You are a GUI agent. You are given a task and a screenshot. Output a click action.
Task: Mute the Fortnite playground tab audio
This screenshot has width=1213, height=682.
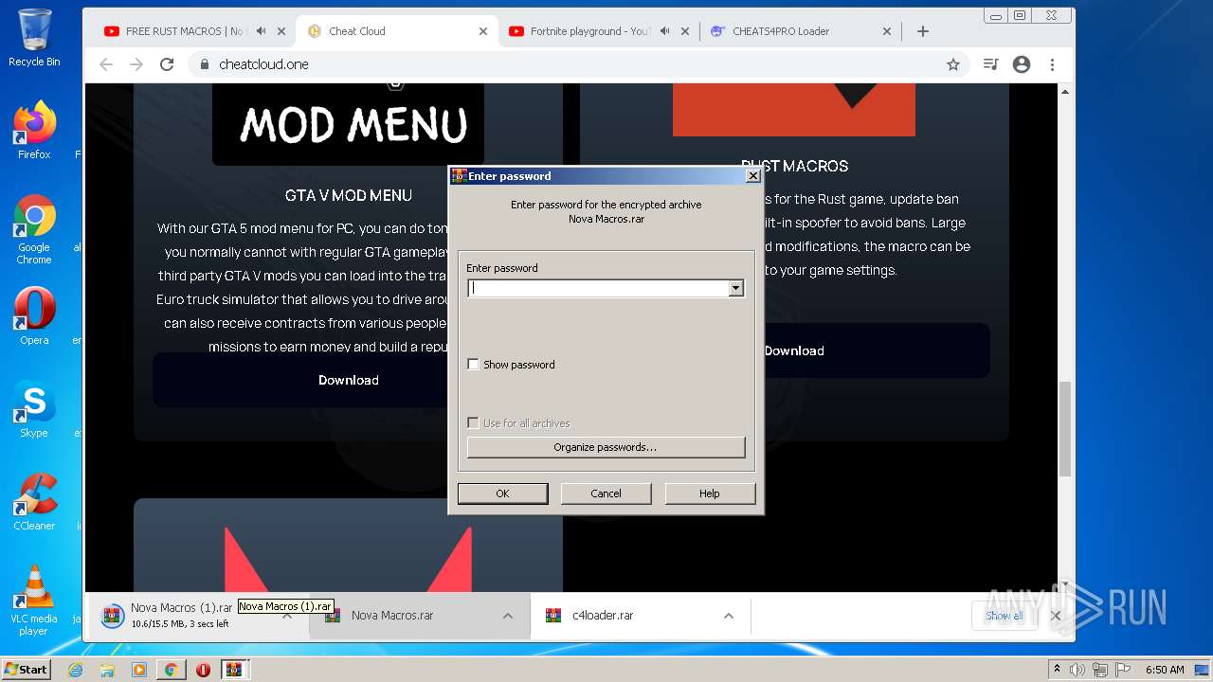click(x=665, y=31)
